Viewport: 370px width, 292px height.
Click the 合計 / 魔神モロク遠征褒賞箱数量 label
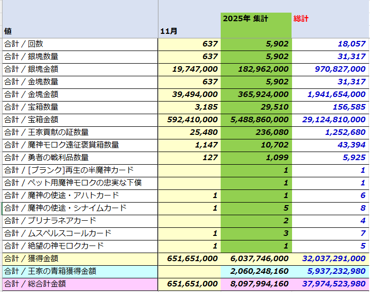(x=61, y=145)
